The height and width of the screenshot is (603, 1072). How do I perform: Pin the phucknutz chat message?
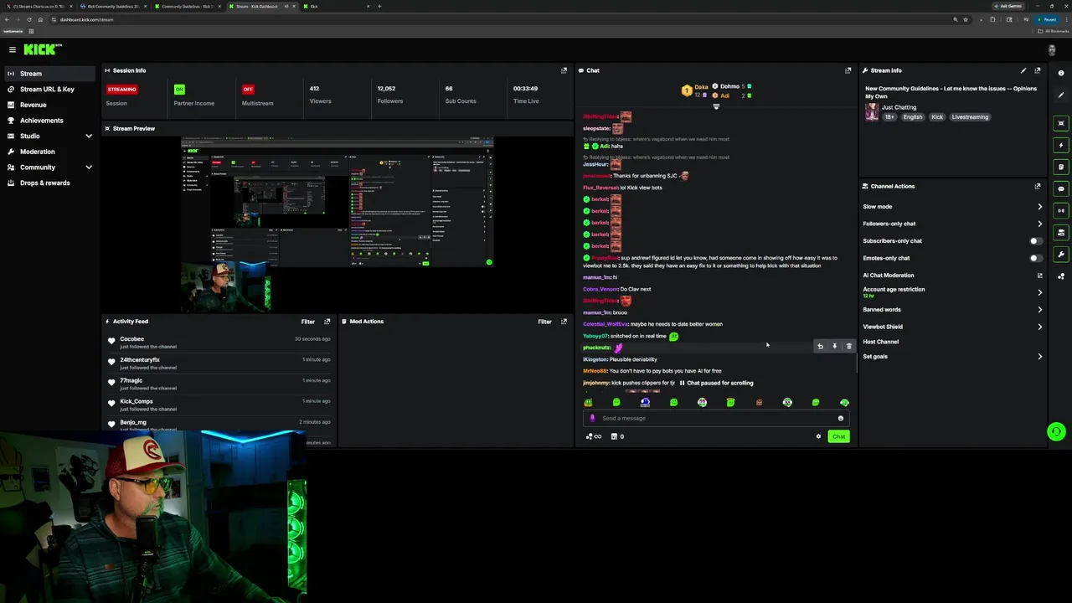834,346
